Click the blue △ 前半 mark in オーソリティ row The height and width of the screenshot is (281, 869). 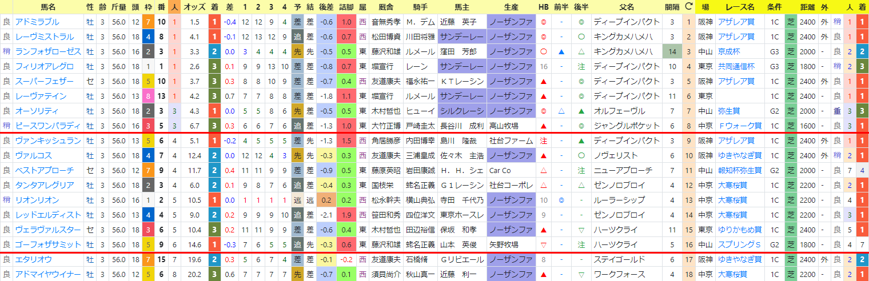561,111
